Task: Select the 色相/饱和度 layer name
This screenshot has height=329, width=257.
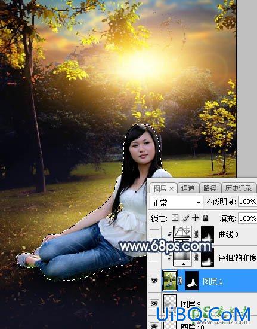Action: 237,258
